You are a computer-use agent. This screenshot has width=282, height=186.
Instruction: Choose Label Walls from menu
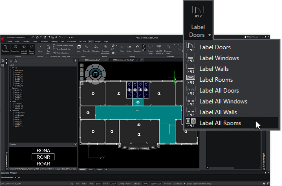pyautogui.click(x=232, y=69)
